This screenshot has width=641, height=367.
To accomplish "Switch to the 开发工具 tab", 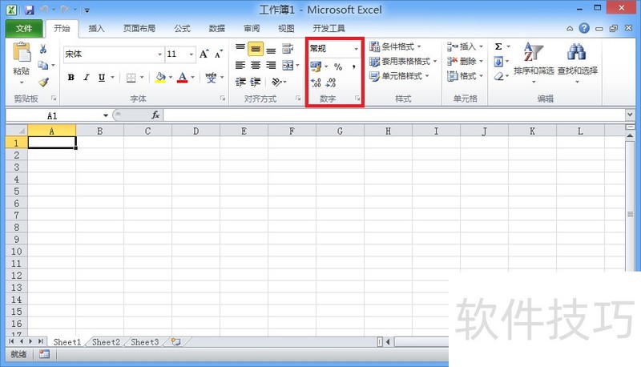I will click(329, 29).
